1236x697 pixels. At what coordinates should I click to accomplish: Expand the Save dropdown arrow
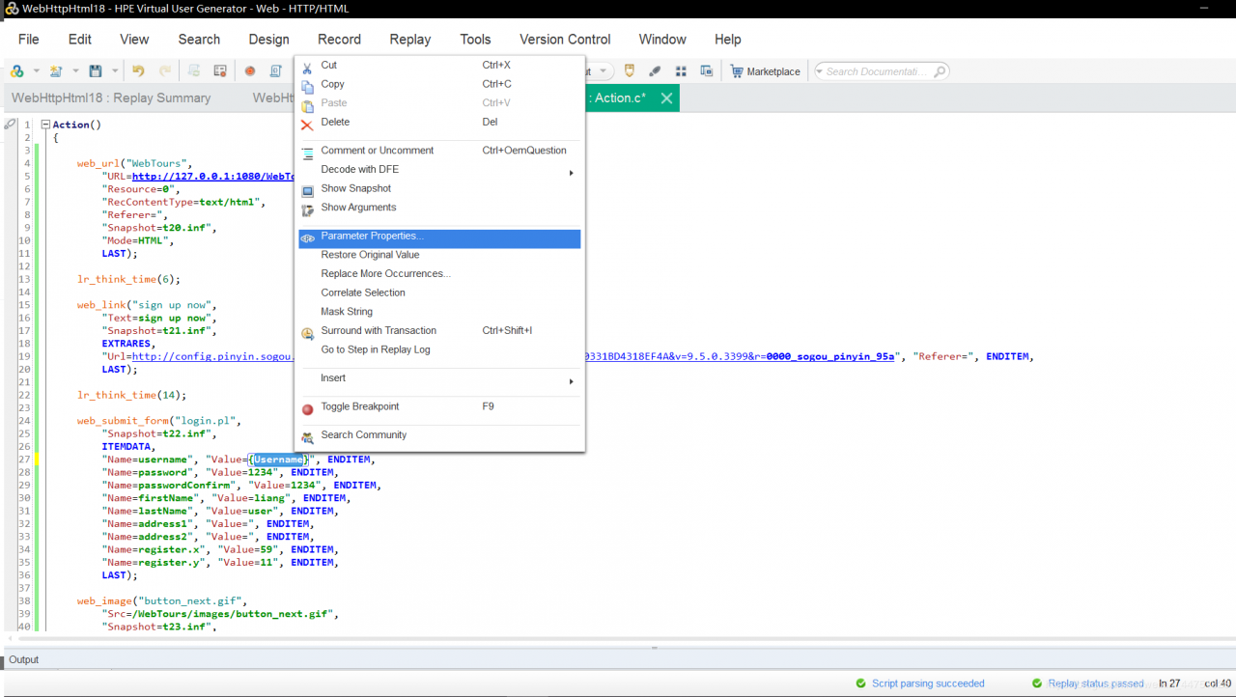tap(115, 71)
